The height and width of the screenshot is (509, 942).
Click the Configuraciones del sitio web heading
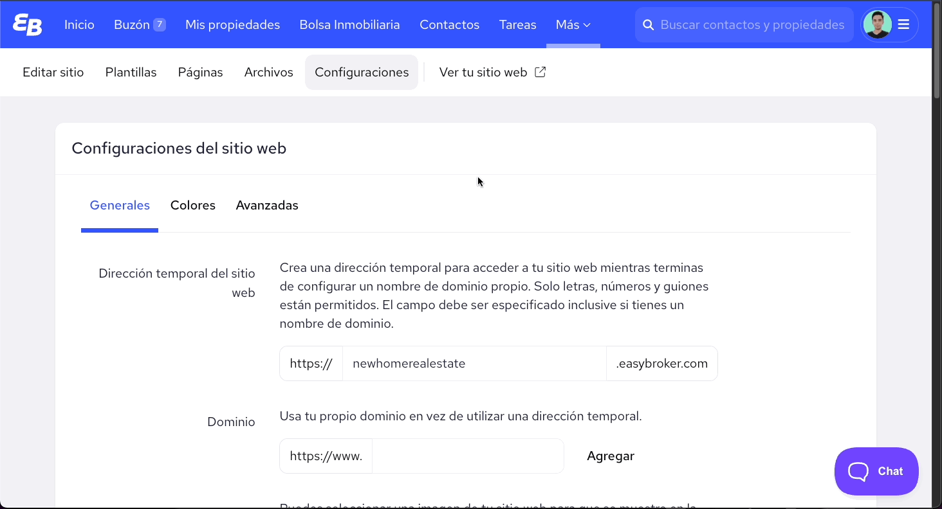tap(179, 148)
